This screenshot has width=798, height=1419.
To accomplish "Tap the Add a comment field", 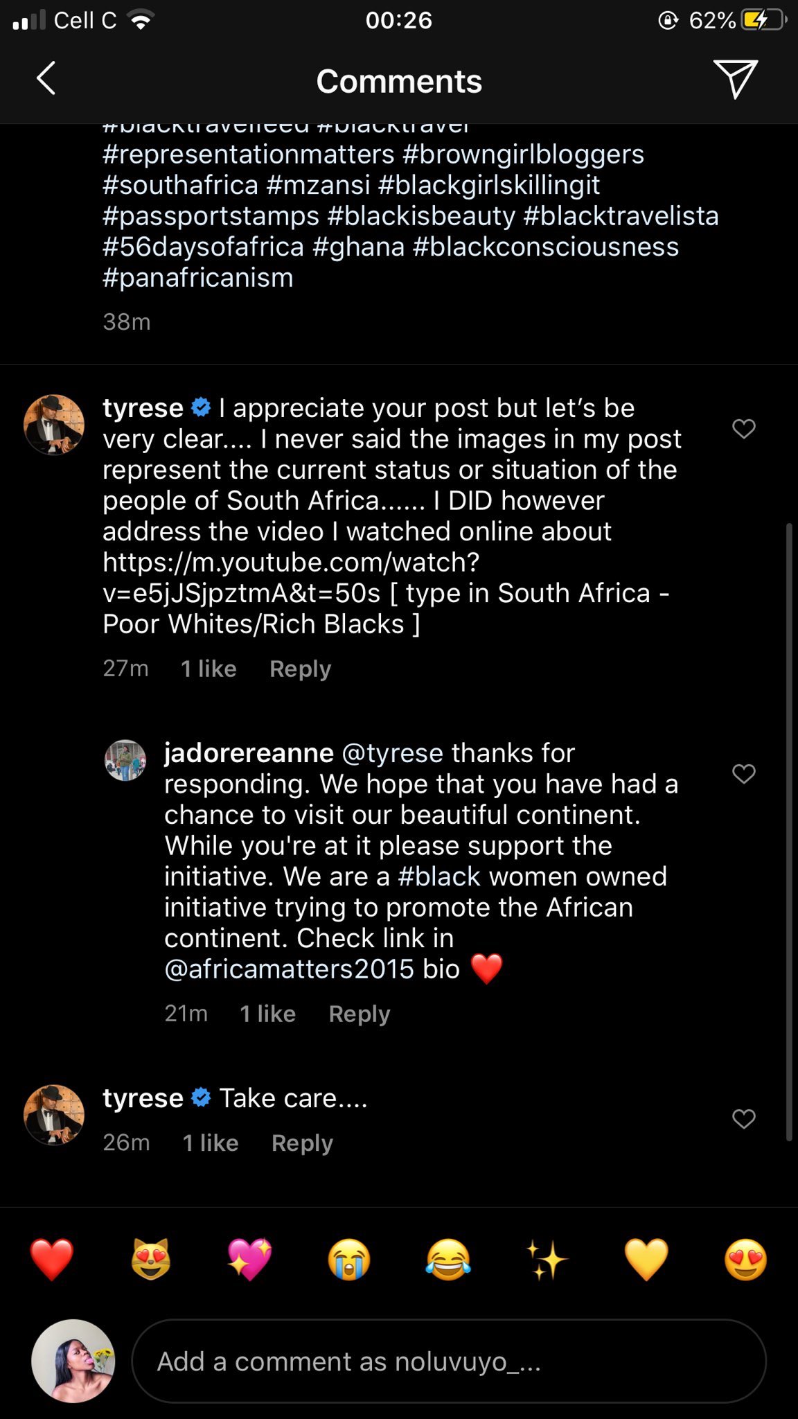I will point(448,1361).
